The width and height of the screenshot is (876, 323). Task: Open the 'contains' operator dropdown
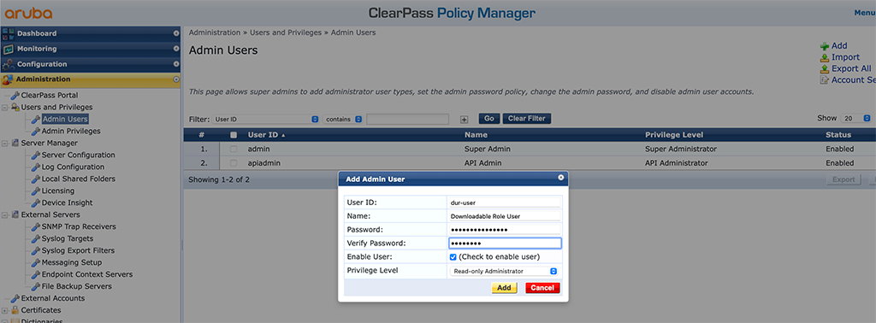pyautogui.click(x=342, y=120)
